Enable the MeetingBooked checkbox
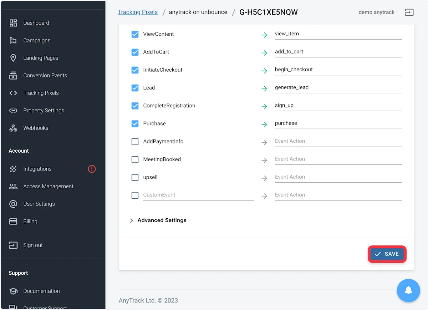This screenshot has height=310, width=428. 135,159
